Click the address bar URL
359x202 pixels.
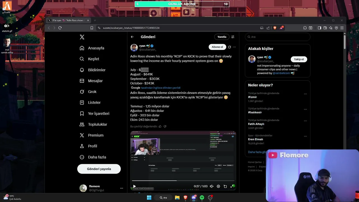pos(131,28)
